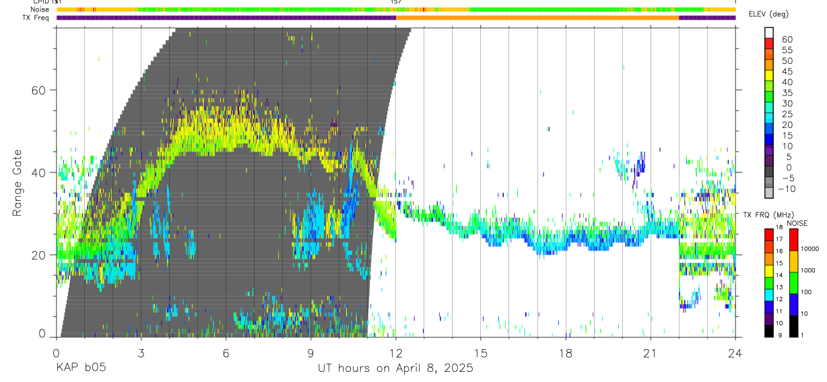Click the x-axis tick label 12
The image size is (827, 382).
396,353
